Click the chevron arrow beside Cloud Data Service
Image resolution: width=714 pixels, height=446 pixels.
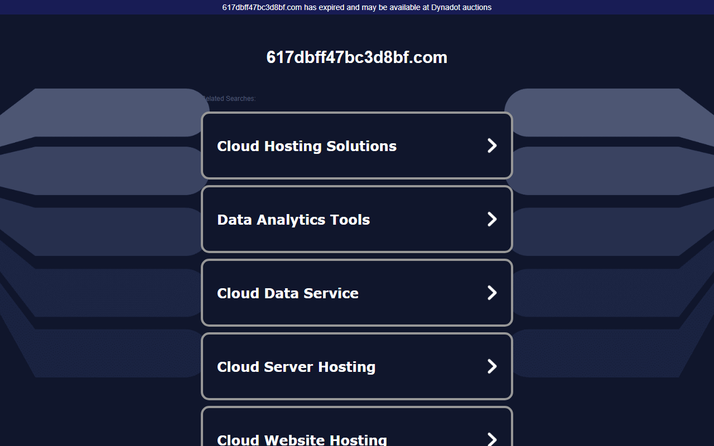492,293
